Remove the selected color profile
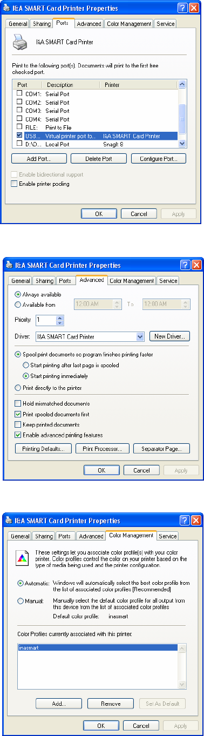Viewport: 204px width, 736px height. point(111,704)
